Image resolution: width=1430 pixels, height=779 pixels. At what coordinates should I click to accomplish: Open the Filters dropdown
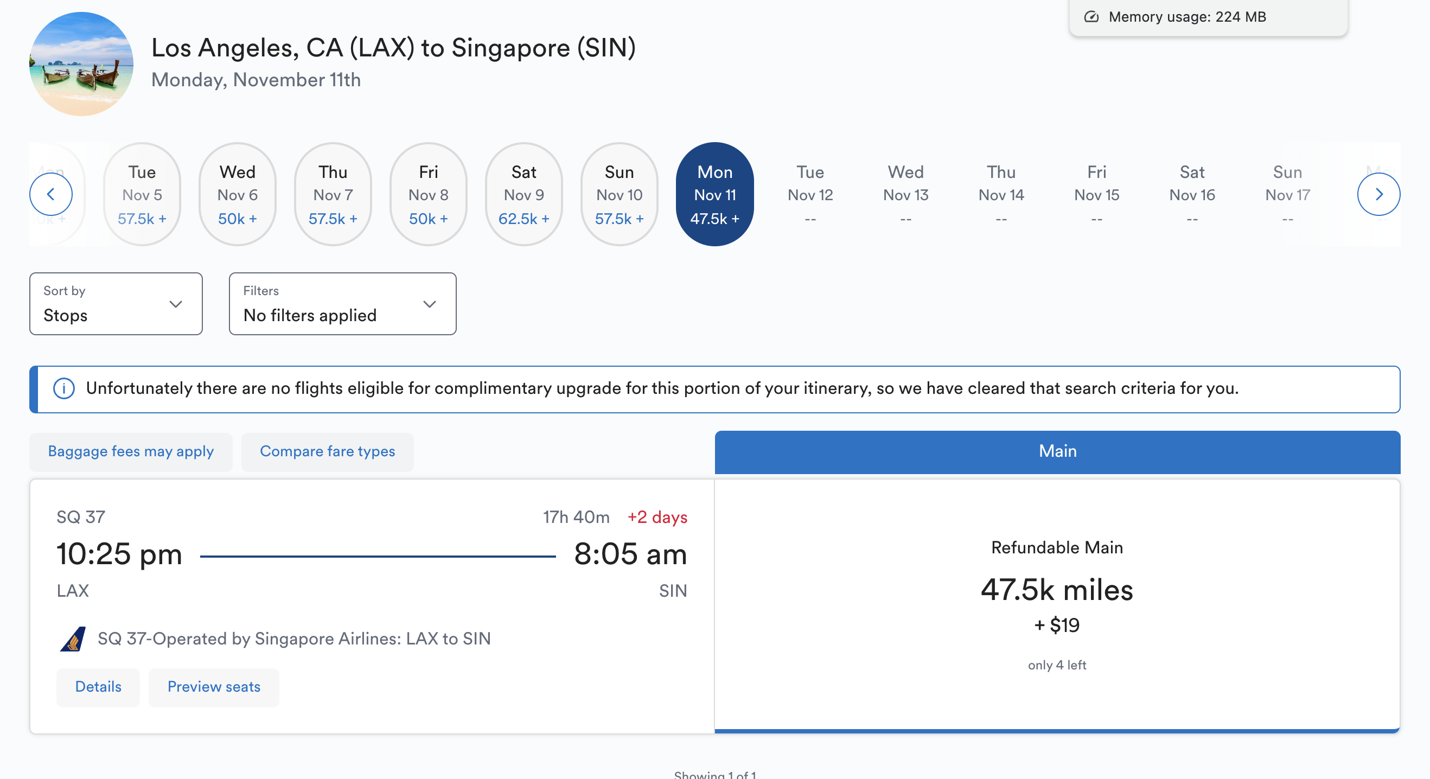point(342,304)
